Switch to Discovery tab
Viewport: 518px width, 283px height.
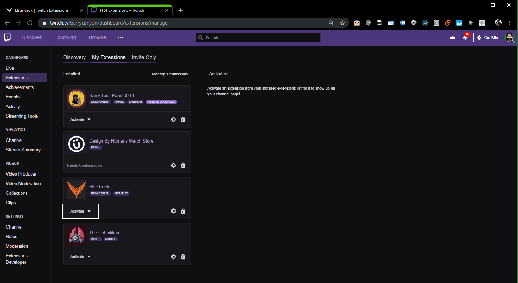click(x=74, y=57)
